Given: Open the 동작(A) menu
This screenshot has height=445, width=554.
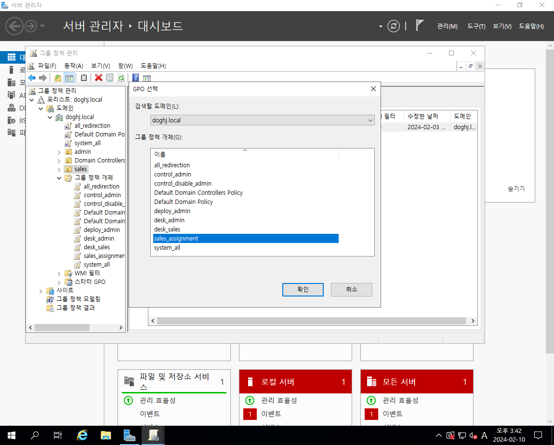Looking at the screenshot, I should (x=74, y=66).
